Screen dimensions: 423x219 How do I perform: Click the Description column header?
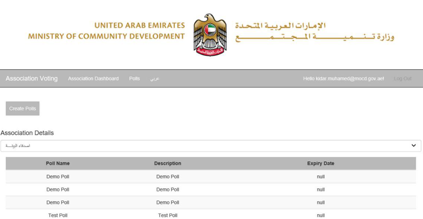(168, 163)
